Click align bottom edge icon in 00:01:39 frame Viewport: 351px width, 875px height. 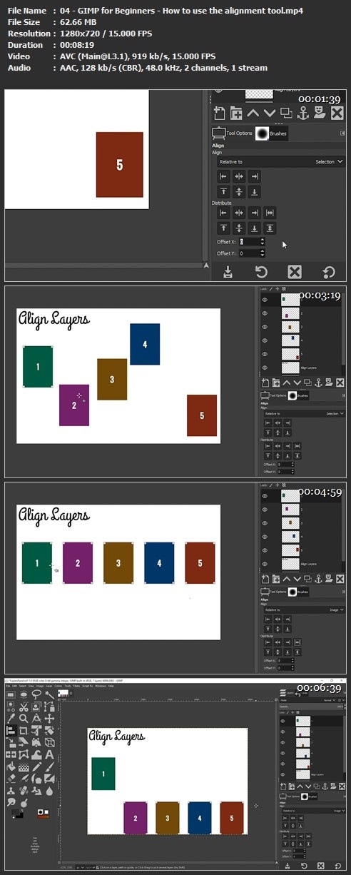click(255, 192)
